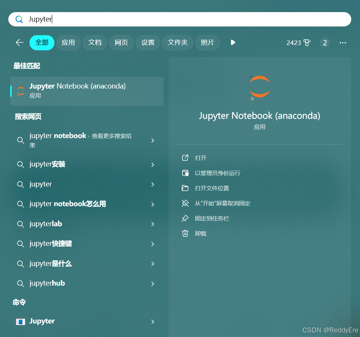
Task: Open the 2423 rewards points badge
Action: click(298, 43)
